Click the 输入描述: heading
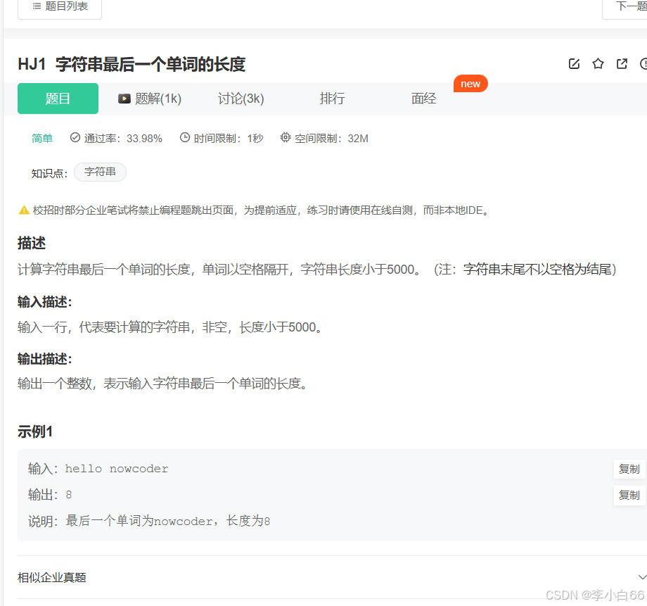 point(44,302)
